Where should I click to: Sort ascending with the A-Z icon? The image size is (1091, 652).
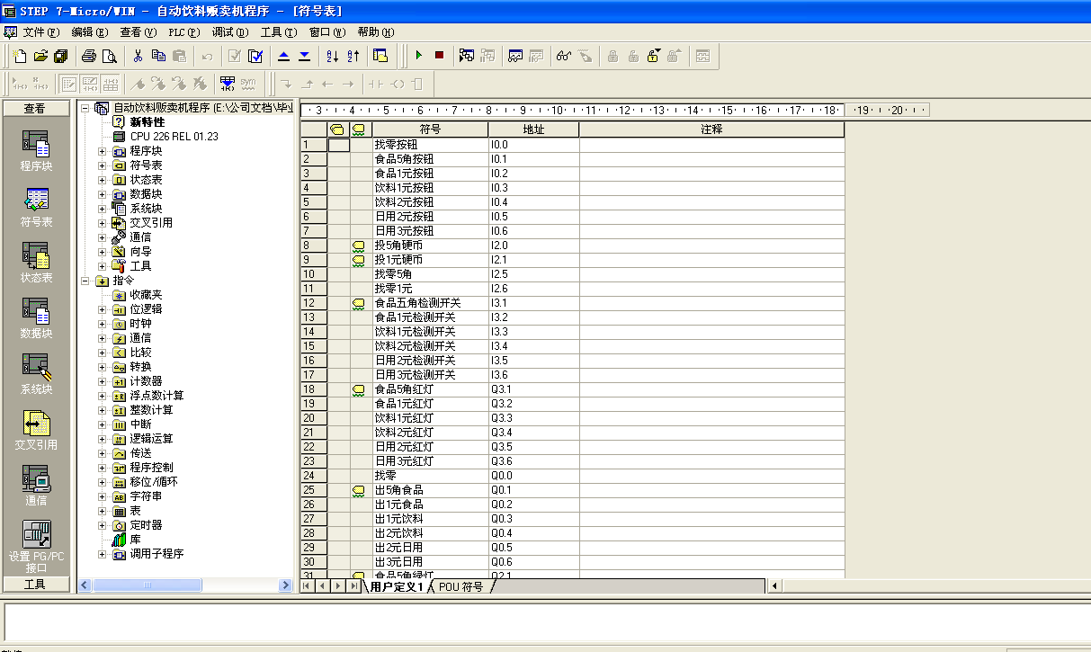tap(332, 56)
